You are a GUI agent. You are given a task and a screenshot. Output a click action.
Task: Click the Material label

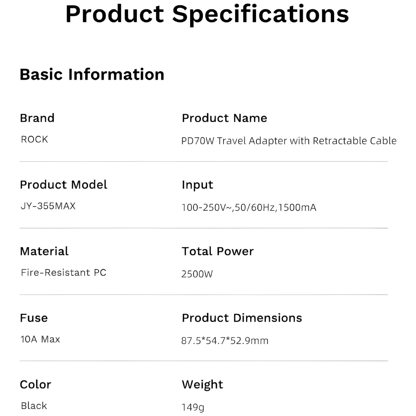tap(44, 251)
